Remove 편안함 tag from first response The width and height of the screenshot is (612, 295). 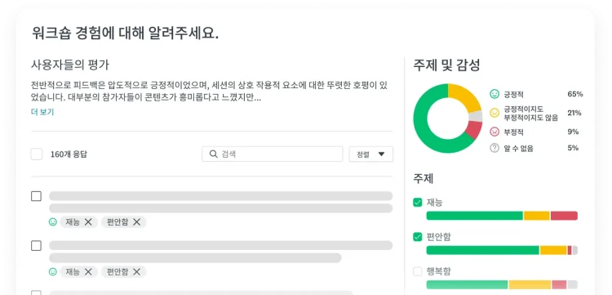pyautogui.click(x=136, y=222)
